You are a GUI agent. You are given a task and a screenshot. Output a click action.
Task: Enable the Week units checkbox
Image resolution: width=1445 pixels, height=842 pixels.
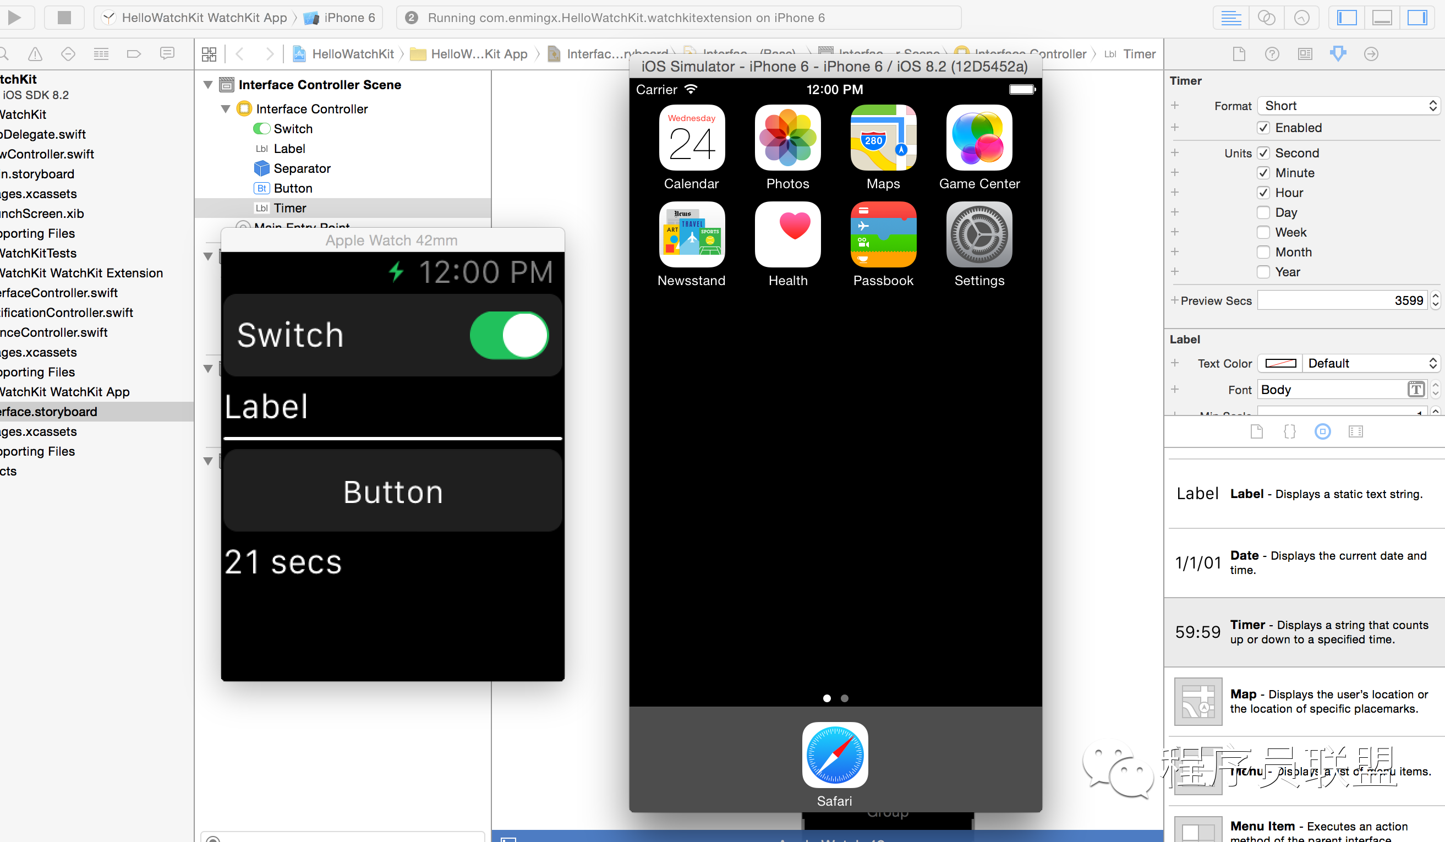[x=1263, y=232]
